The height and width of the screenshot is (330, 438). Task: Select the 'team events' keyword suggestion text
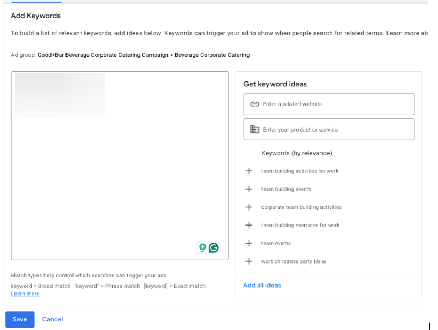coord(276,243)
